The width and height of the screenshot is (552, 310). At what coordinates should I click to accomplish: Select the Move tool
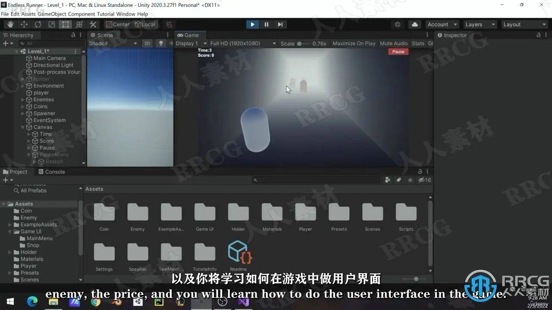24,25
